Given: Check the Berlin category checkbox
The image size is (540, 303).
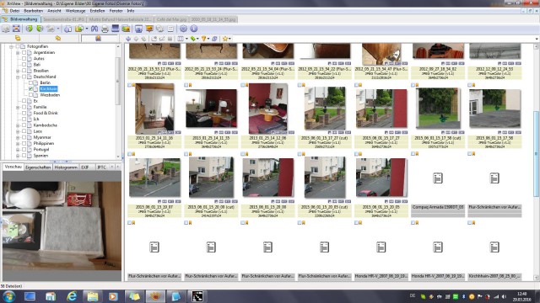Looking at the screenshot, I should [x=30, y=82].
